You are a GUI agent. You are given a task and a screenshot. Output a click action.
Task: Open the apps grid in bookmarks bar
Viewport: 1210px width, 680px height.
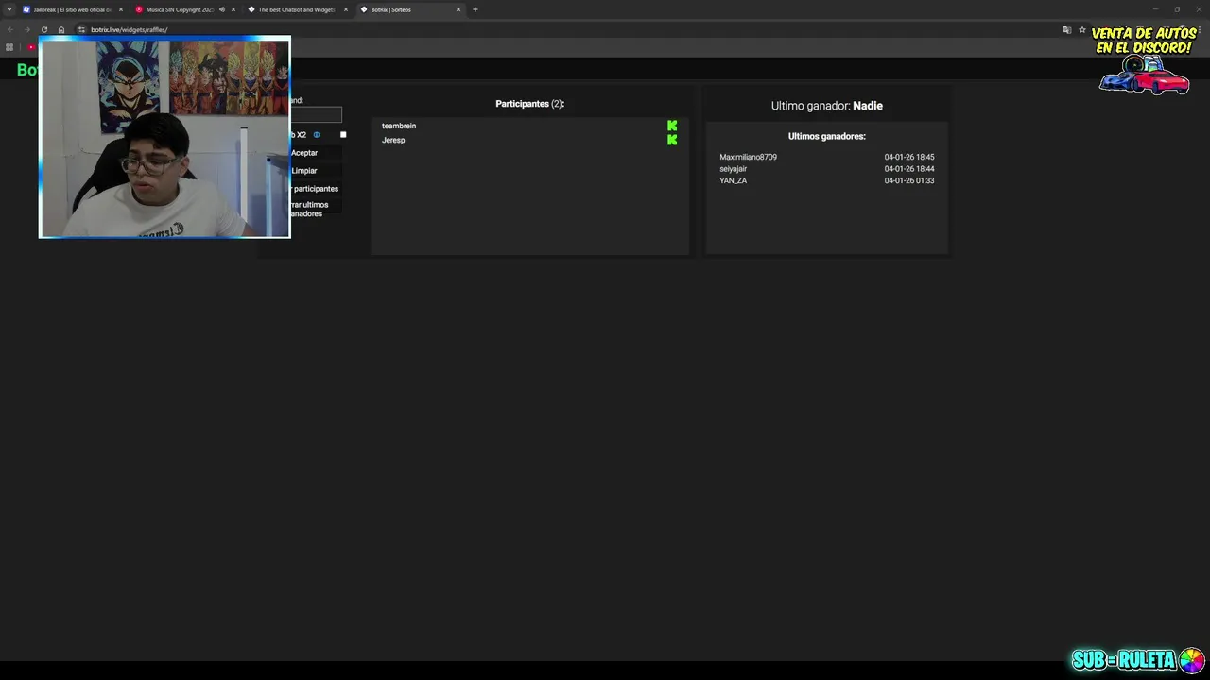[x=9, y=47]
